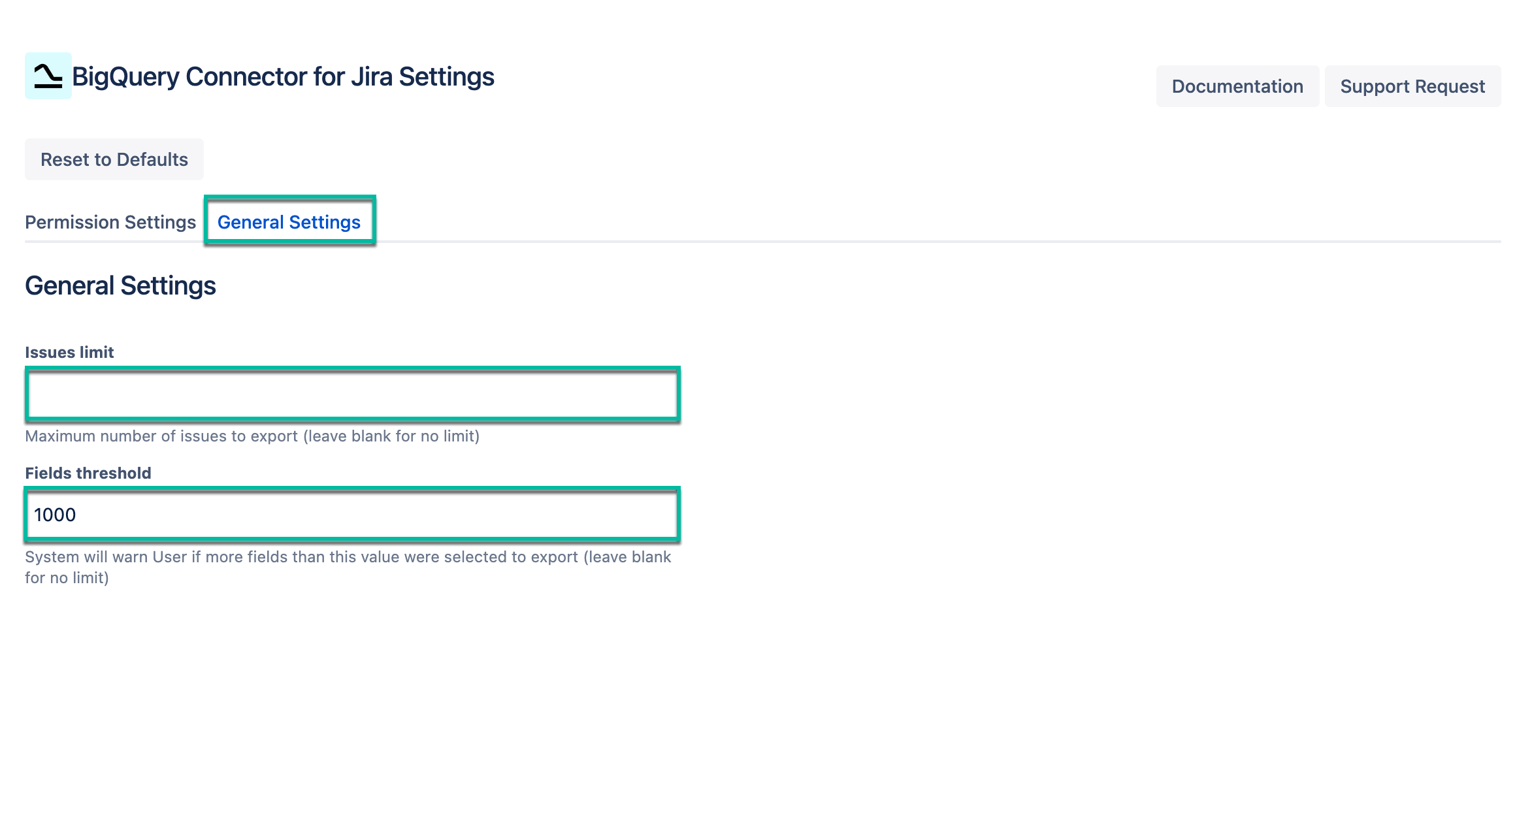Click inside the Issues limit input field
Screen dimensions: 1517x832
[353, 392]
